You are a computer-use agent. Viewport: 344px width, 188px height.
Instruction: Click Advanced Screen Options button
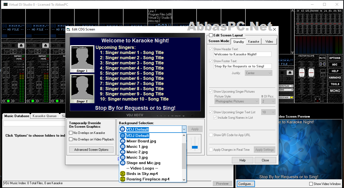[91, 150]
